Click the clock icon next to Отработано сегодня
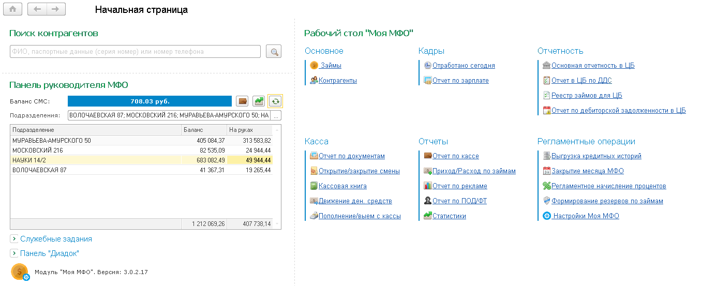Image resolution: width=701 pixels, height=286 pixels. (x=428, y=66)
